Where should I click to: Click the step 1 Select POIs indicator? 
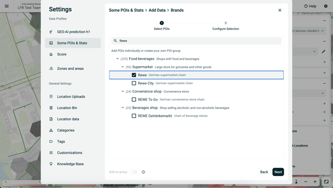162,26
